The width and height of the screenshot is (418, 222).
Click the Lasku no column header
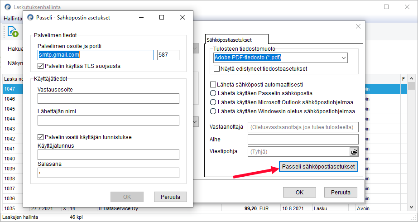pos(13,79)
